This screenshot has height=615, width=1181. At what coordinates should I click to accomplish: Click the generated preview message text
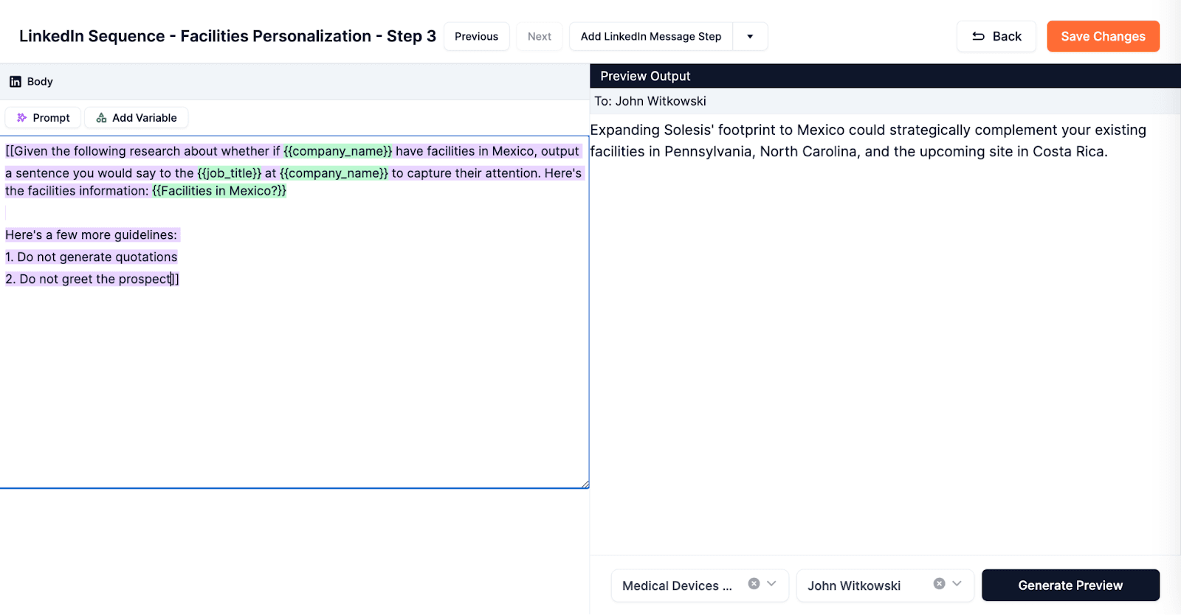tap(868, 141)
